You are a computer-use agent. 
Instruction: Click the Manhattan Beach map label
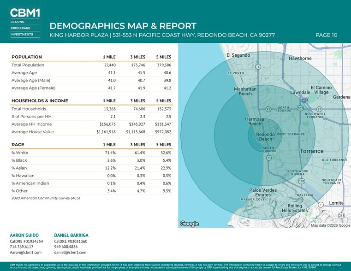(245, 91)
